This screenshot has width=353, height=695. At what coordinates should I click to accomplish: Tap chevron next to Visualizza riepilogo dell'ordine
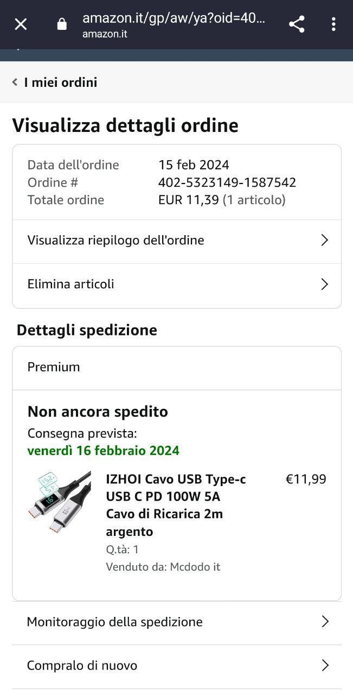pos(325,240)
